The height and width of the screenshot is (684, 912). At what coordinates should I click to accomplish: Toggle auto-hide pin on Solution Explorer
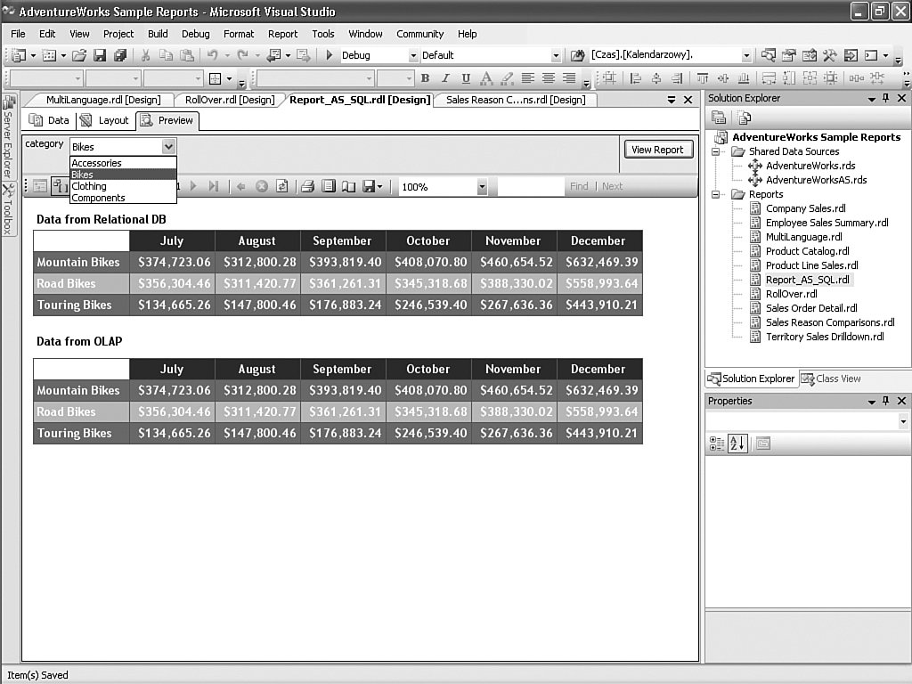(886, 98)
